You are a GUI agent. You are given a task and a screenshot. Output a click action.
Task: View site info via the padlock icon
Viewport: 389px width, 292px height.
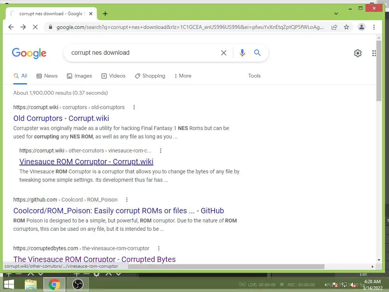click(51, 27)
